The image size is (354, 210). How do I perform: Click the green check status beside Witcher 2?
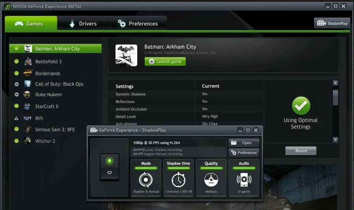16,141
